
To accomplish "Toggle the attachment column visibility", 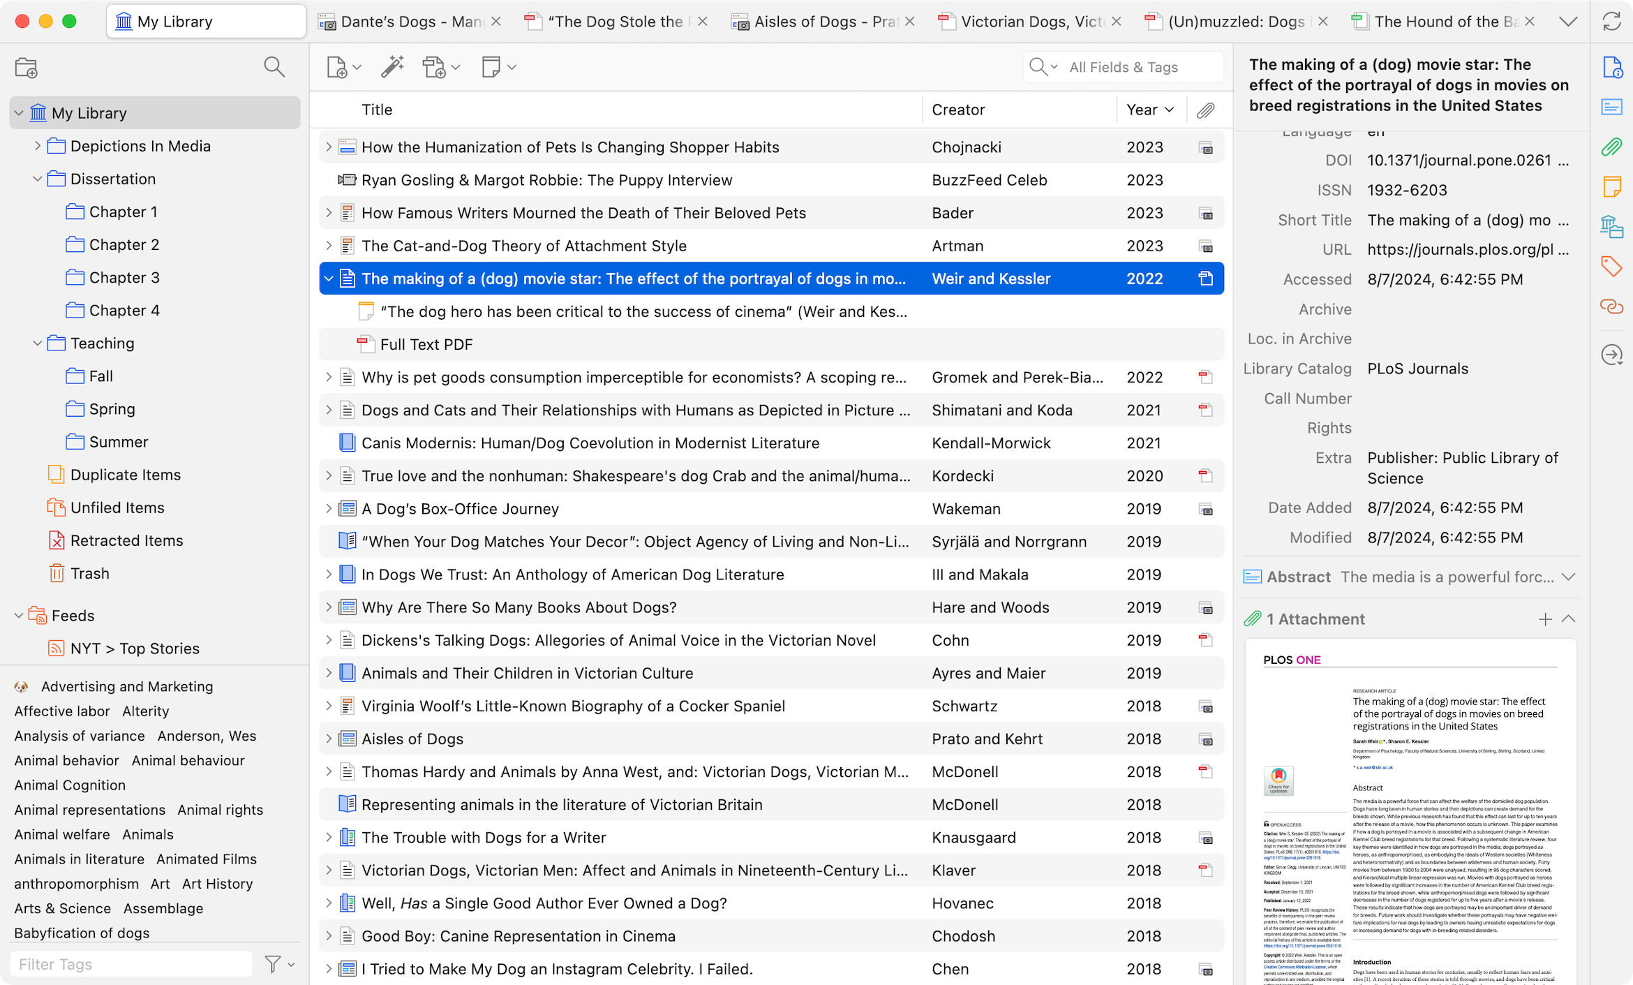I will [x=1206, y=110].
